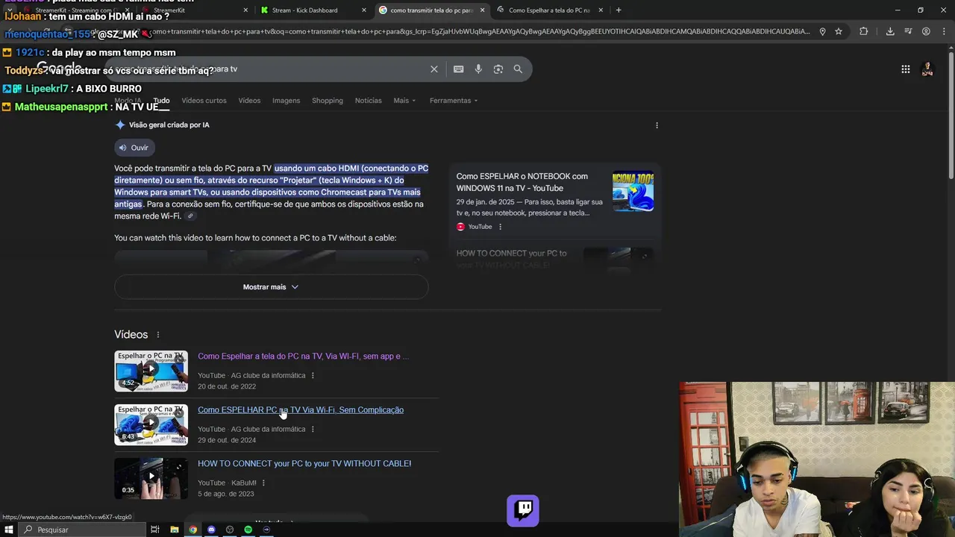The height and width of the screenshot is (537, 955).
Task: Click the Twitch logo overlay icon
Action: [x=523, y=510]
